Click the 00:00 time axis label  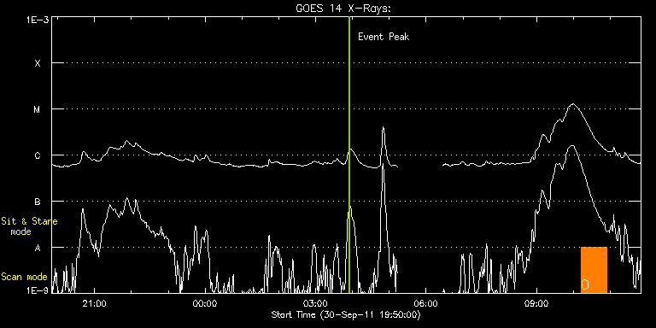(205, 304)
